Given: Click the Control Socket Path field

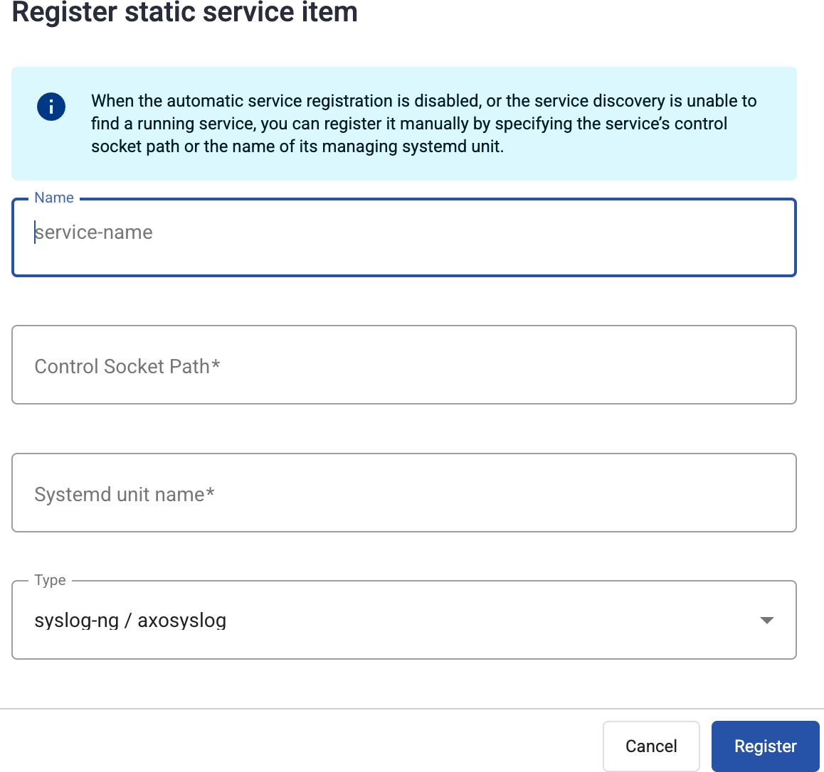Looking at the screenshot, I should click(x=285, y=365).
